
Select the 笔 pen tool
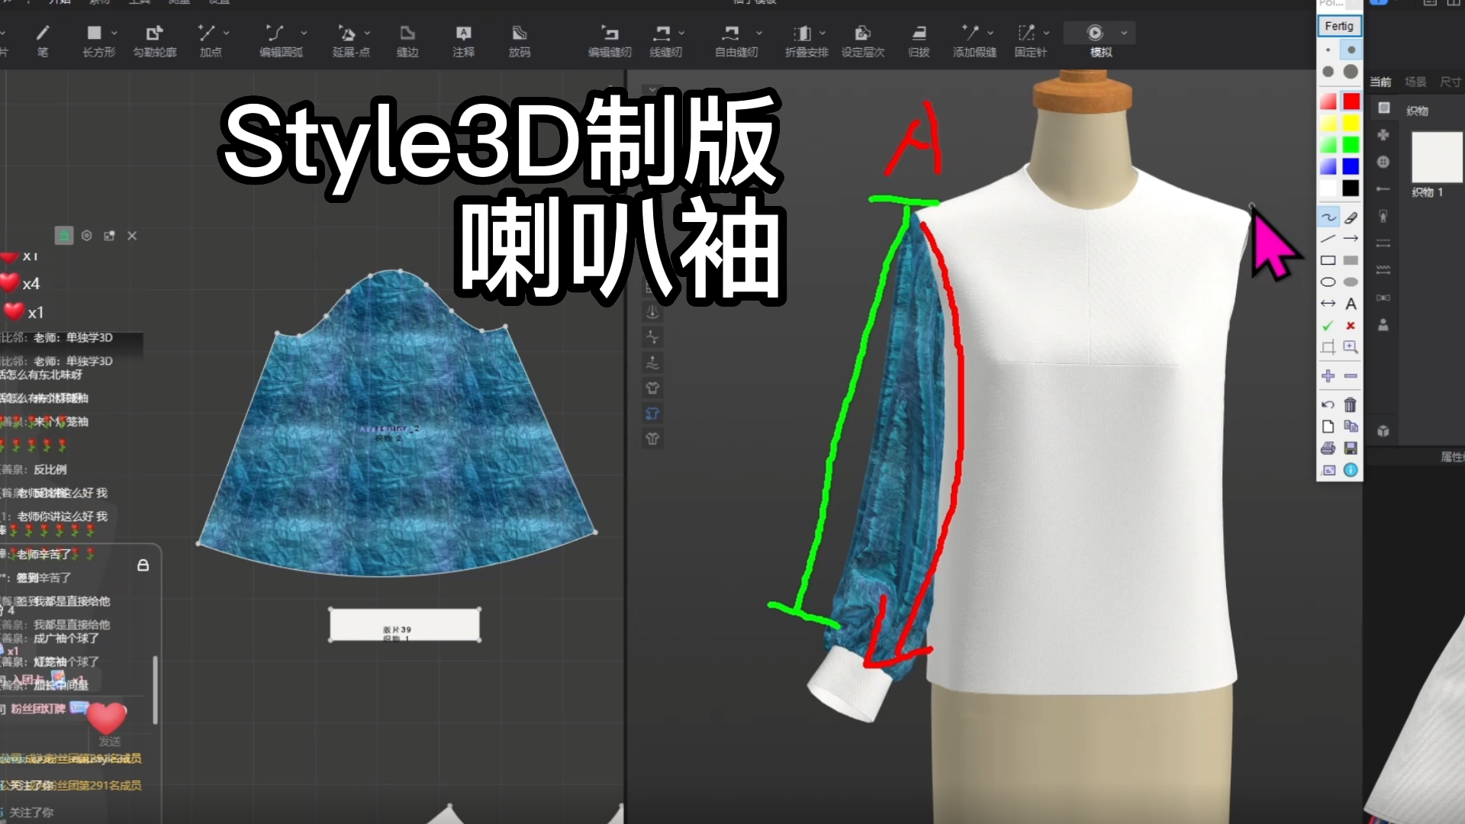(43, 40)
